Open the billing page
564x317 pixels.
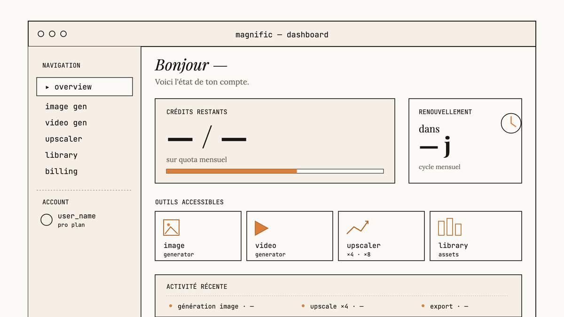coord(61,171)
